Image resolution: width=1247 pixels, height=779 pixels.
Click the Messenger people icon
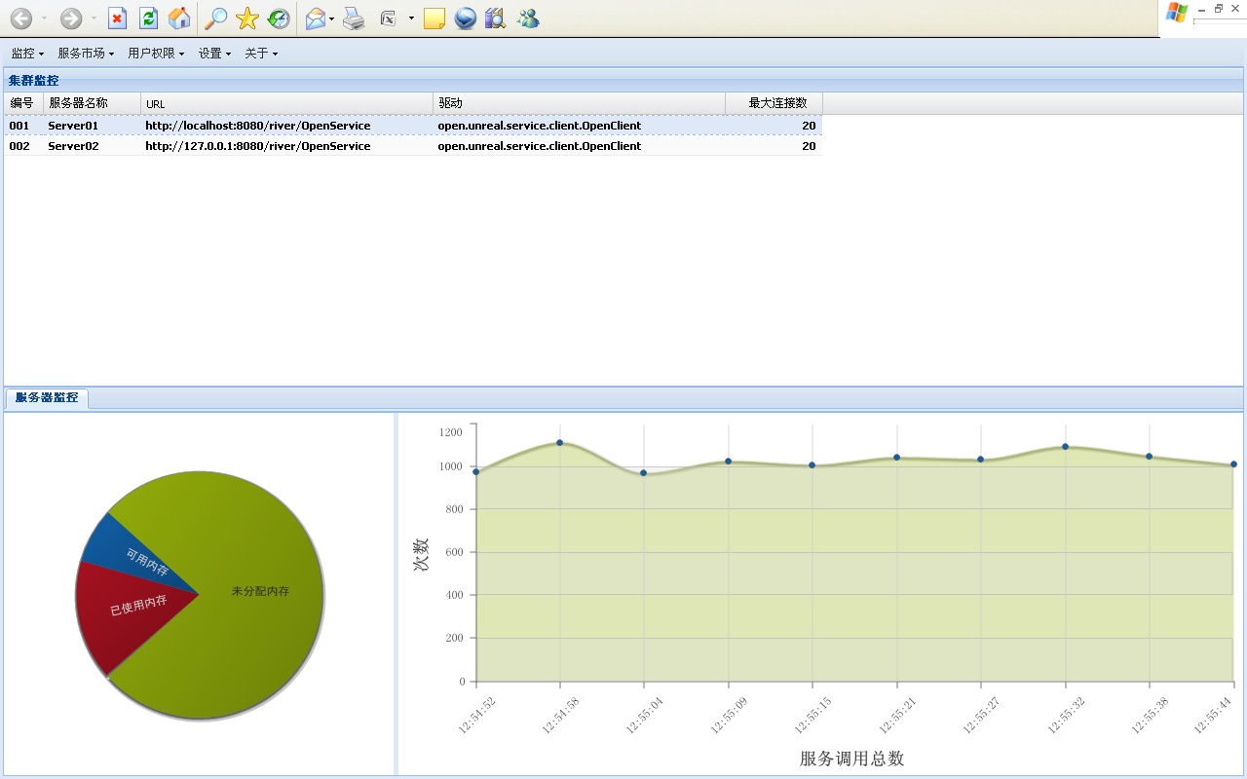528,19
